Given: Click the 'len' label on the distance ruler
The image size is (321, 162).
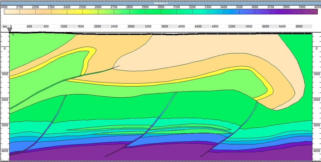Looking at the screenshot, I should coord(5,27).
